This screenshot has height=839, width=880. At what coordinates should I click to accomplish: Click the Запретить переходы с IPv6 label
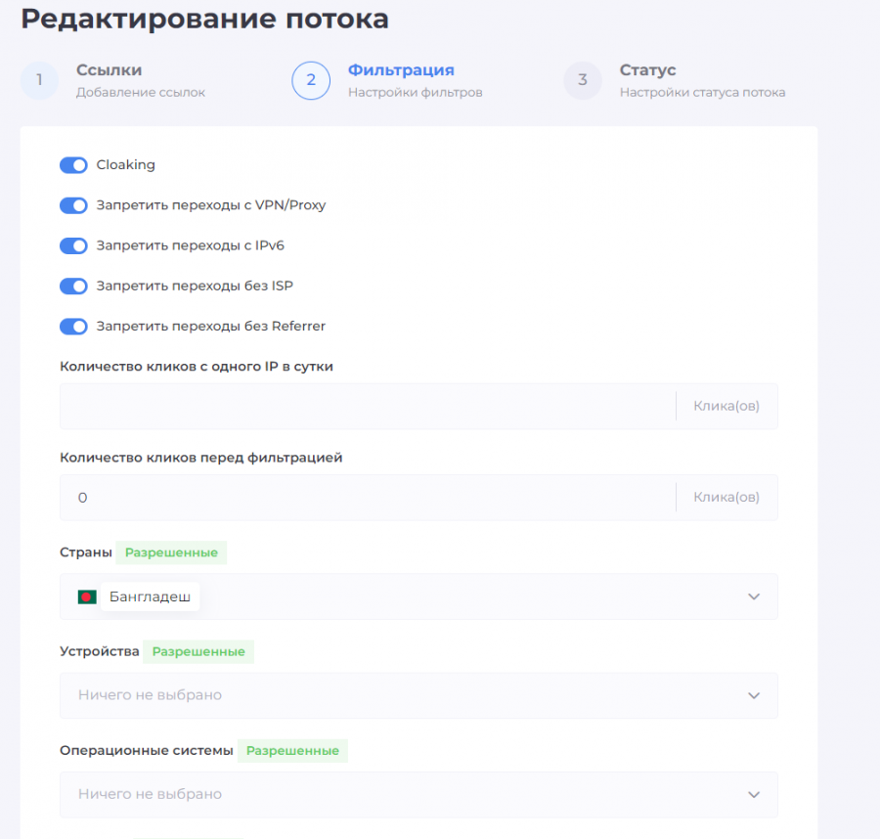[191, 245]
